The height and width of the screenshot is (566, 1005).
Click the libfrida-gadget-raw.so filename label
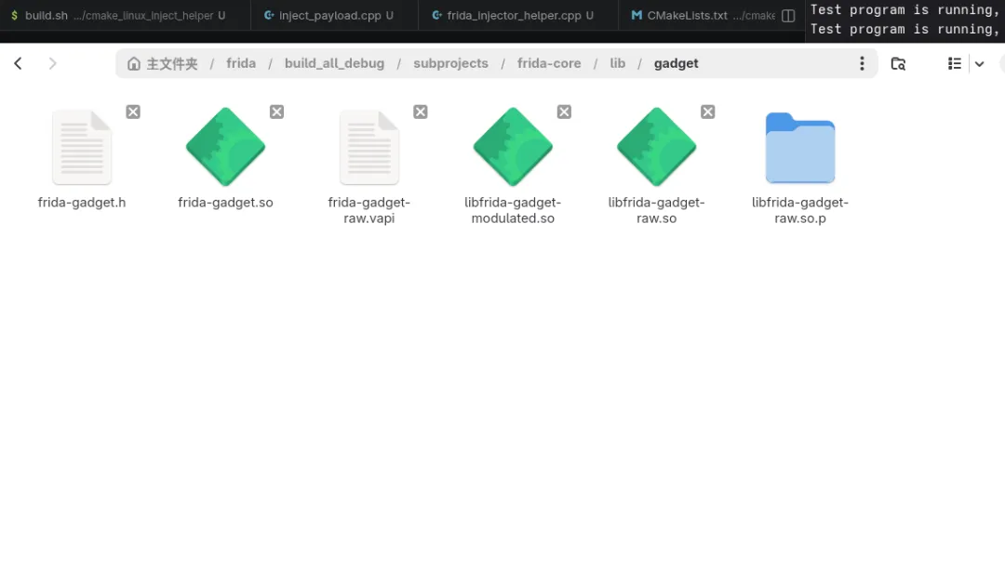pyautogui.click(x=656, y=210)
